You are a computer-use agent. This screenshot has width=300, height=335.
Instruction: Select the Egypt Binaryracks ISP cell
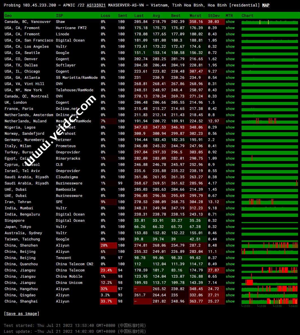68,158
